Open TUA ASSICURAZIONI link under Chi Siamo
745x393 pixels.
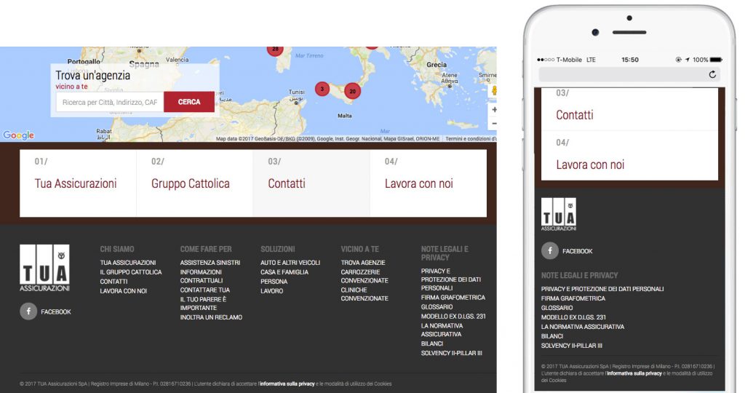128,263
